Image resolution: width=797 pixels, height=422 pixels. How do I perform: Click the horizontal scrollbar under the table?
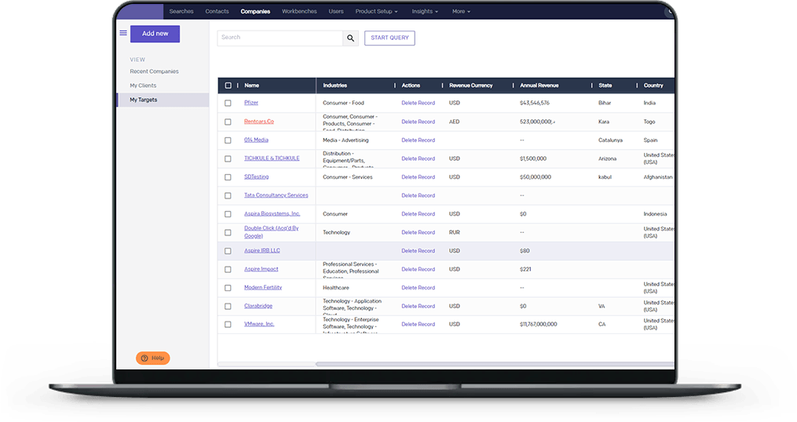coord(495,364)
